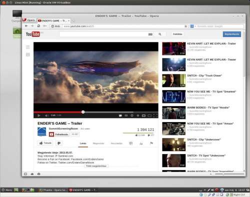Screen dimensions: 250x197
Task: Switch the player to large theater size
Action: (x=149, y=115)
